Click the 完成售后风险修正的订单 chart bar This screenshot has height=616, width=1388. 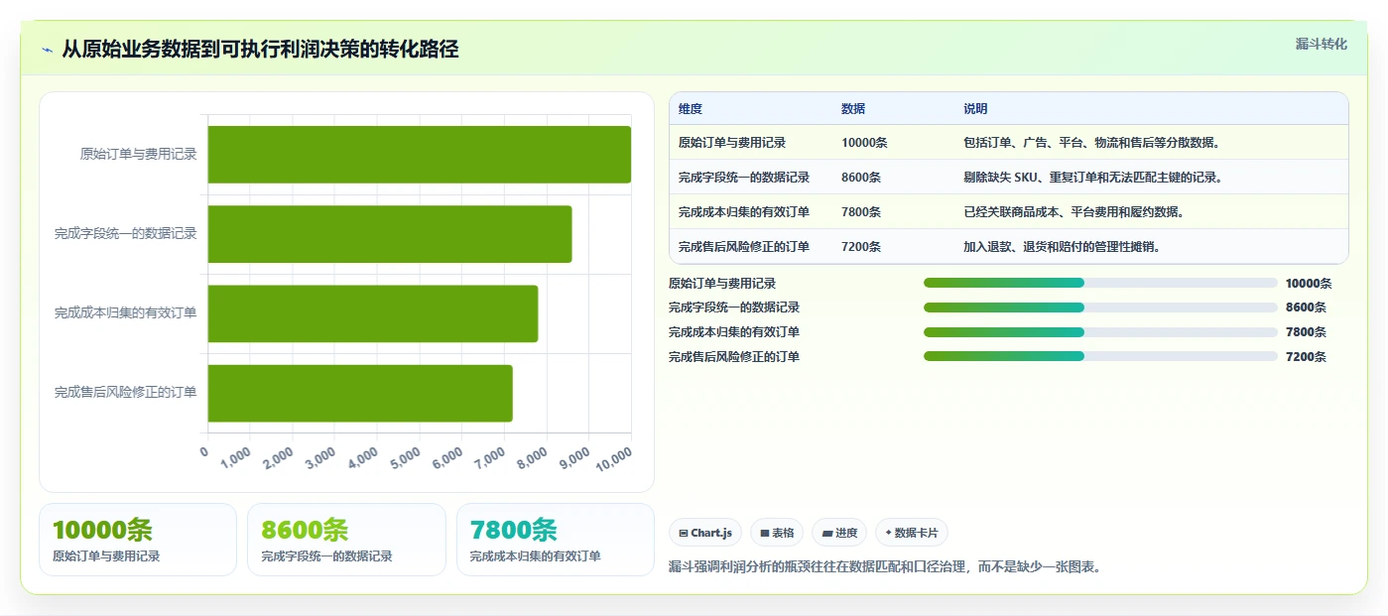point(360,393)
